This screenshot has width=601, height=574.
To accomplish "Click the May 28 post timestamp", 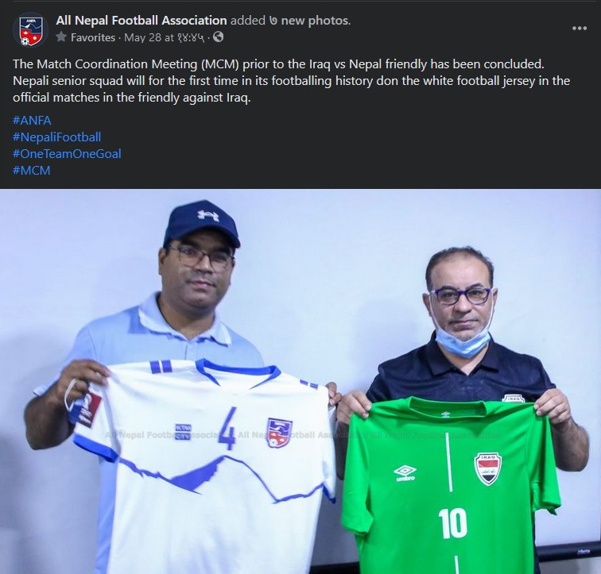I will point(165,37).
